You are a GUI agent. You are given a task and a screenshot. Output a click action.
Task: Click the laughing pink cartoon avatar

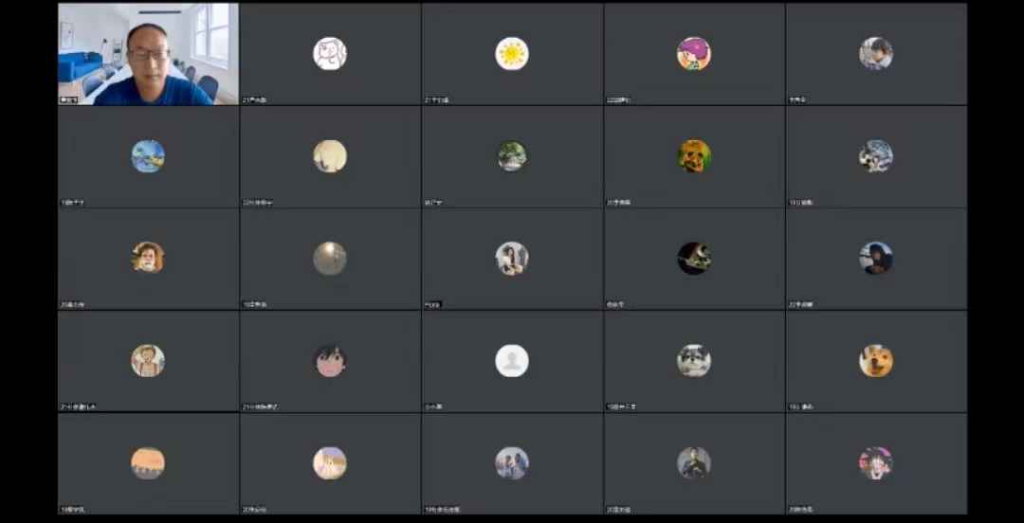point(876,463)
